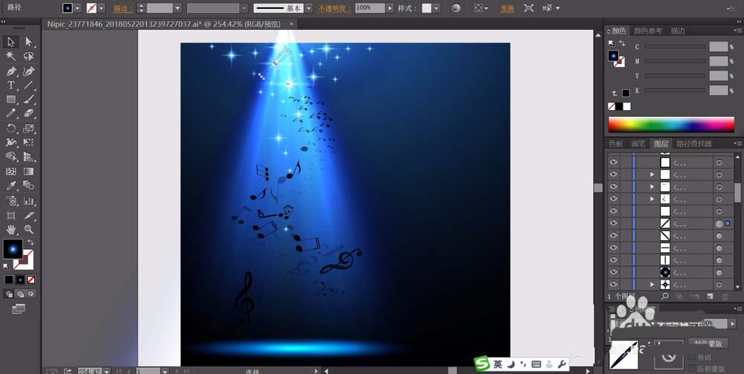Open the 色板 swatches tab
The height and width of the screenshot is (374, 744).
pos(616,144)
